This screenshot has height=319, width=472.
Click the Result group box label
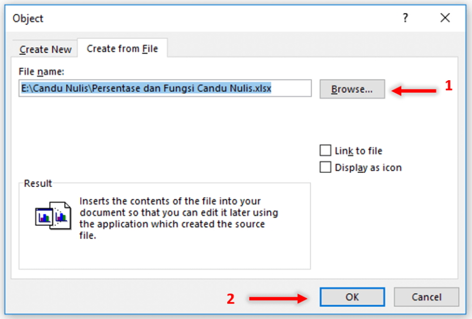(x=38, y=183)
